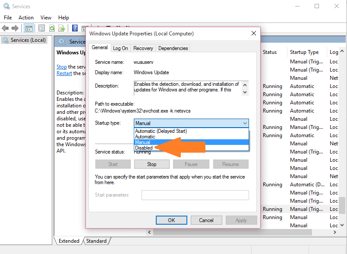The height and width of the screenshot is (254, 347).
Task: Click the blue Help question mark icon
Action: tap(75, 28)
